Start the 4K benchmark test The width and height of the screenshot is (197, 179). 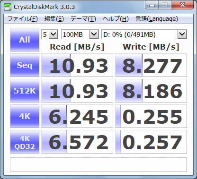click(x=25, y=116)
